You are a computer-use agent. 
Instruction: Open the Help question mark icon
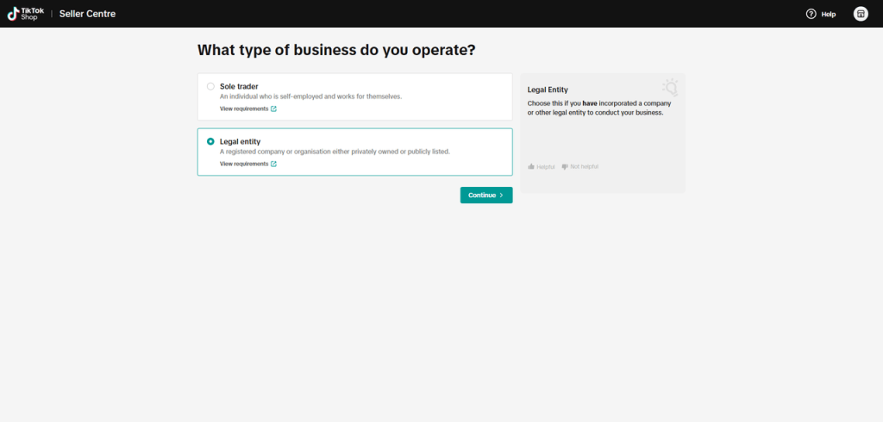tap(811, 14)
